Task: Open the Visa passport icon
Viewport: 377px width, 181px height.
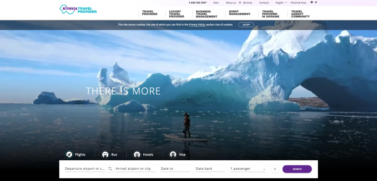Action: 173,155
